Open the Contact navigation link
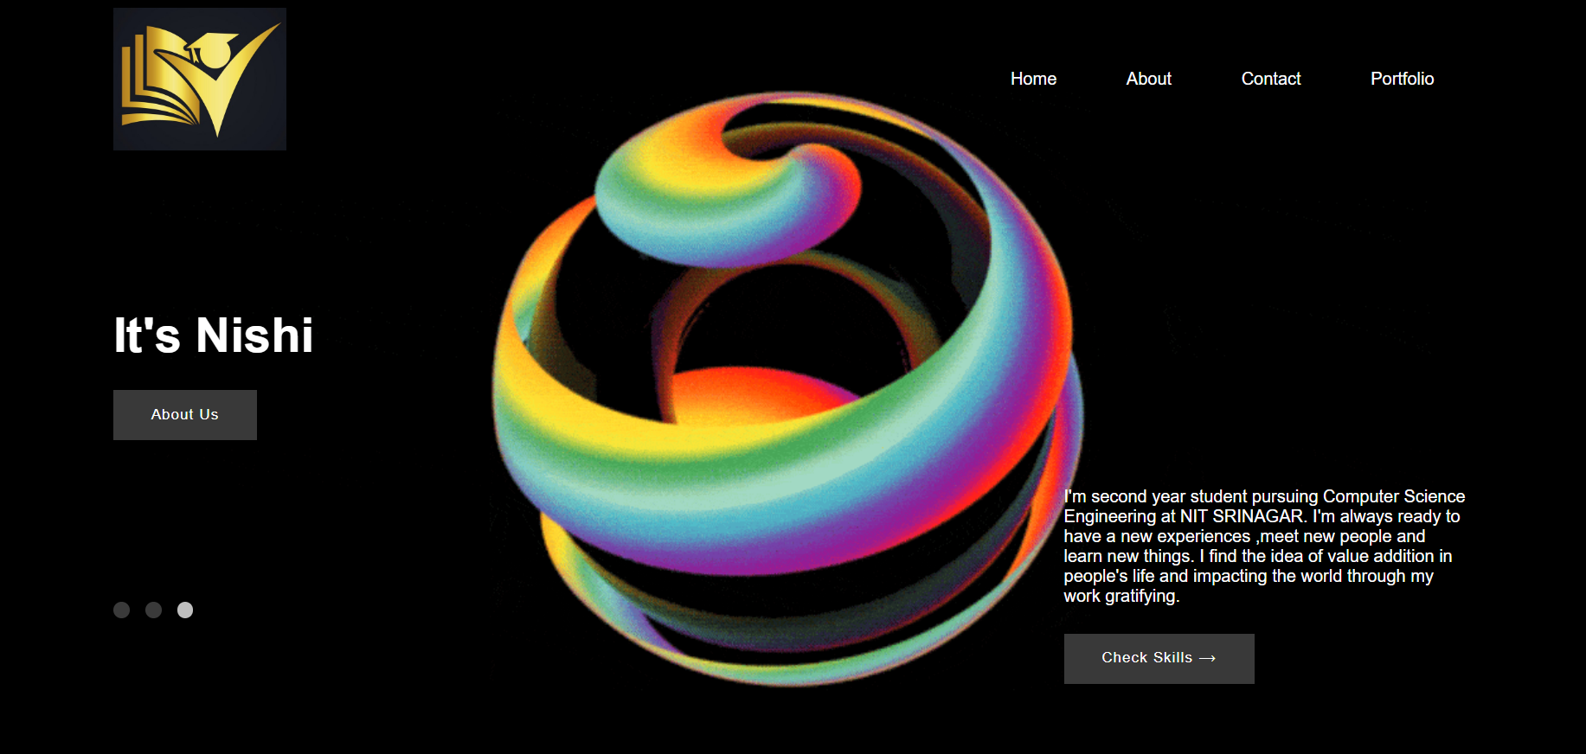Screen dimensions: 1586x754 click(1270, 79)
